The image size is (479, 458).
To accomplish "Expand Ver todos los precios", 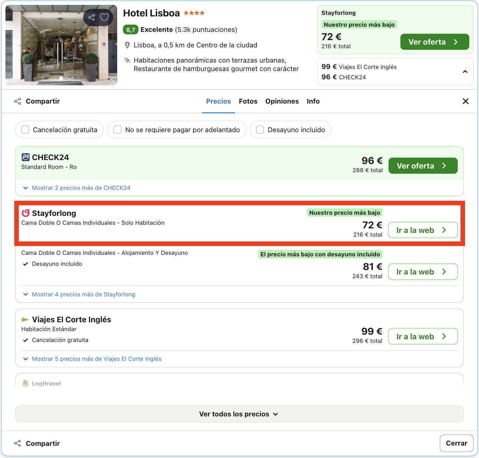I will (239, 414).
